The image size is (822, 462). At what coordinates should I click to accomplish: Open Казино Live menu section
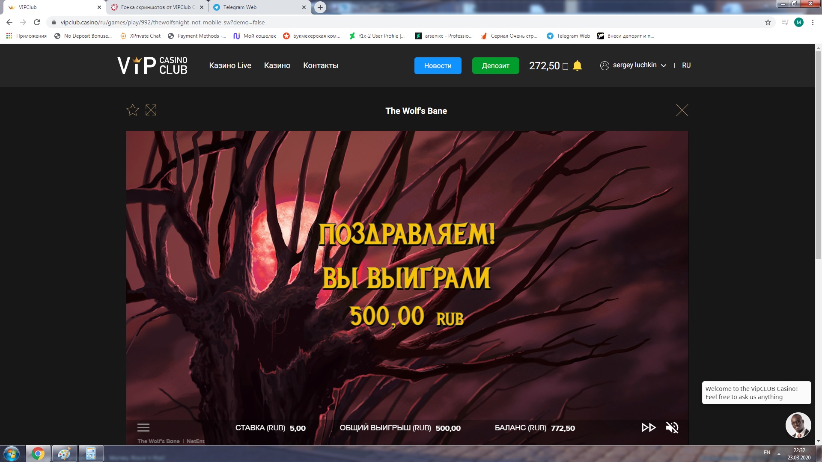pyautogui.click(x=230, y=65)
